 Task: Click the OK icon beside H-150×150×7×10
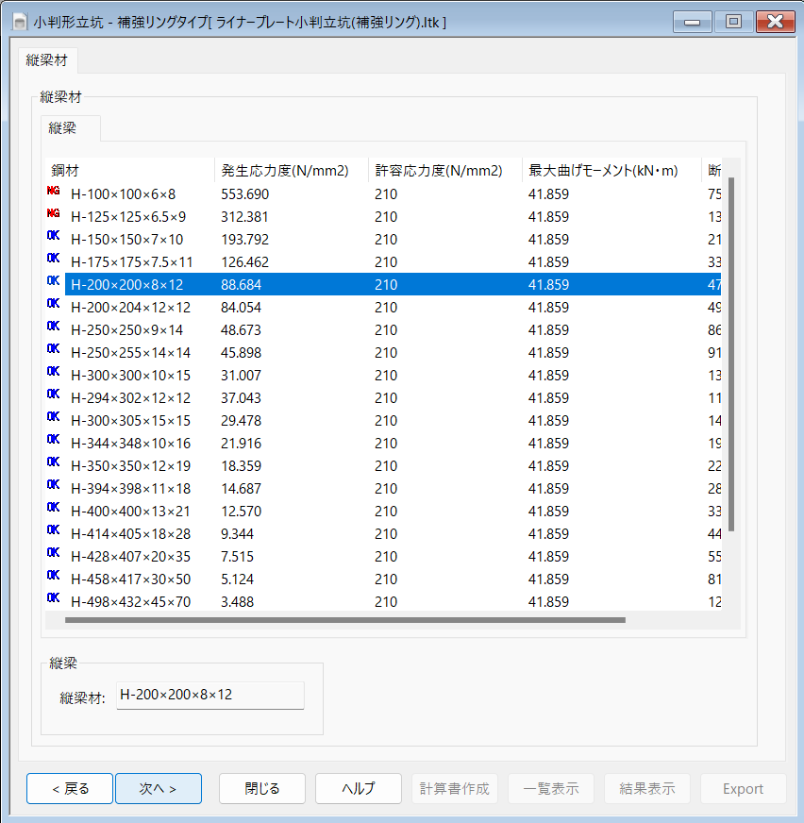coord(53,239)
